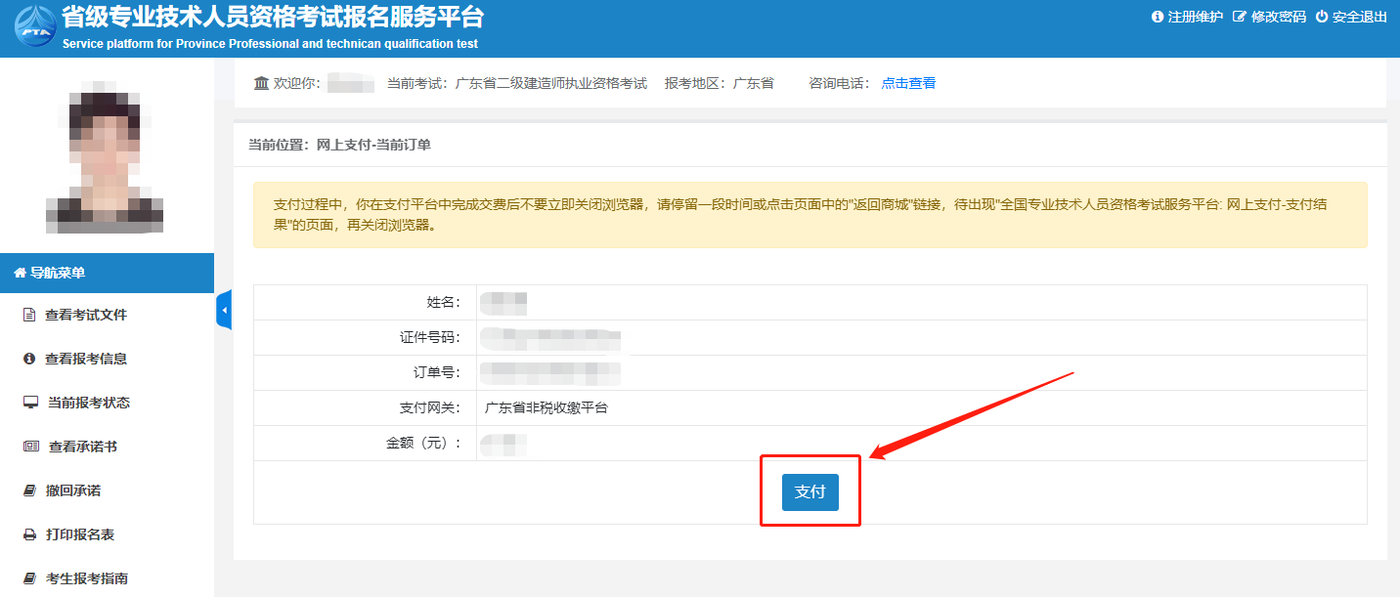Image resolution: width=1400 pixels, height=597 pixels.
Task: Click the bank icon beside 欢迎你
Action: [x=261, y=83]
